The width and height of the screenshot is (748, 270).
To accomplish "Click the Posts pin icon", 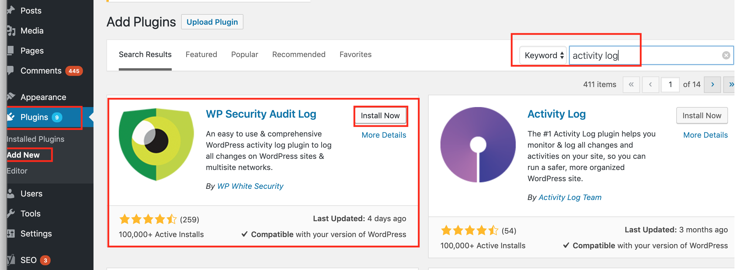I will pos(11,10).
